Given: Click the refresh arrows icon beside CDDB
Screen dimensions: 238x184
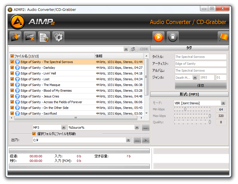Looking at the screenshot, I should tap(133, 49).
